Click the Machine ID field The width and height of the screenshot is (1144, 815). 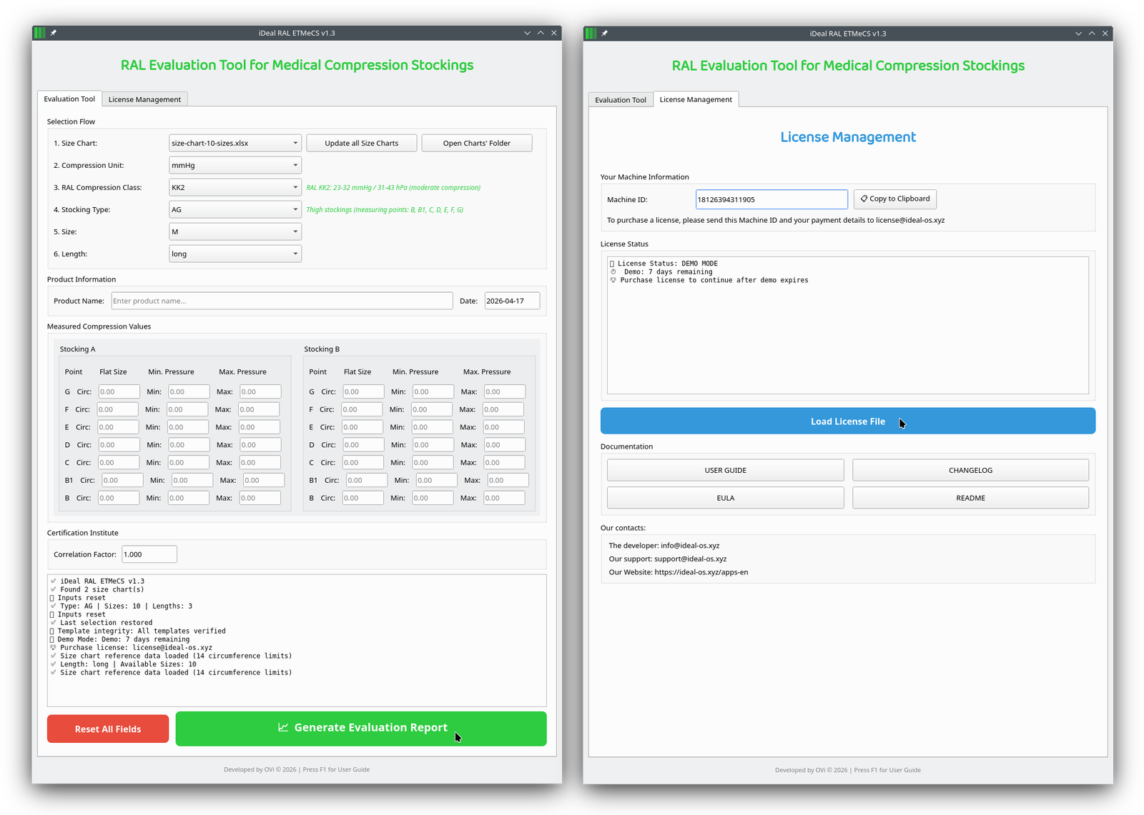point(771,199)
